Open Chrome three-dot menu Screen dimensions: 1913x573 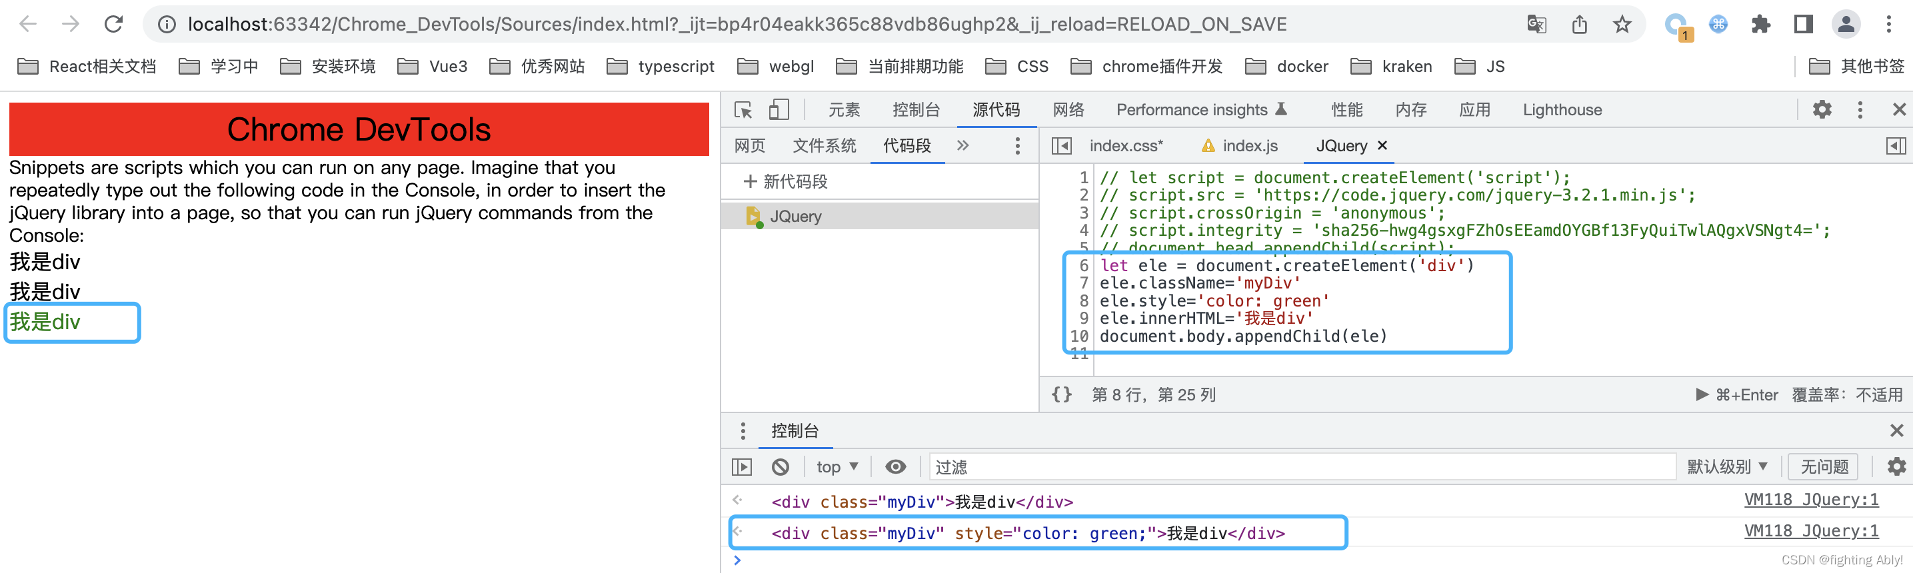pyautogui.click(x=1888, y=25)
